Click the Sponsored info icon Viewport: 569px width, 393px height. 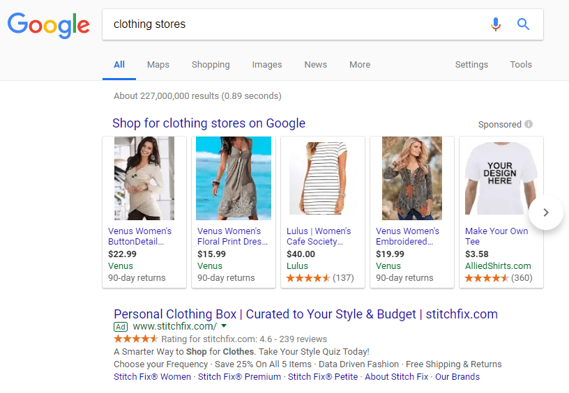click(x=529, y=124)
